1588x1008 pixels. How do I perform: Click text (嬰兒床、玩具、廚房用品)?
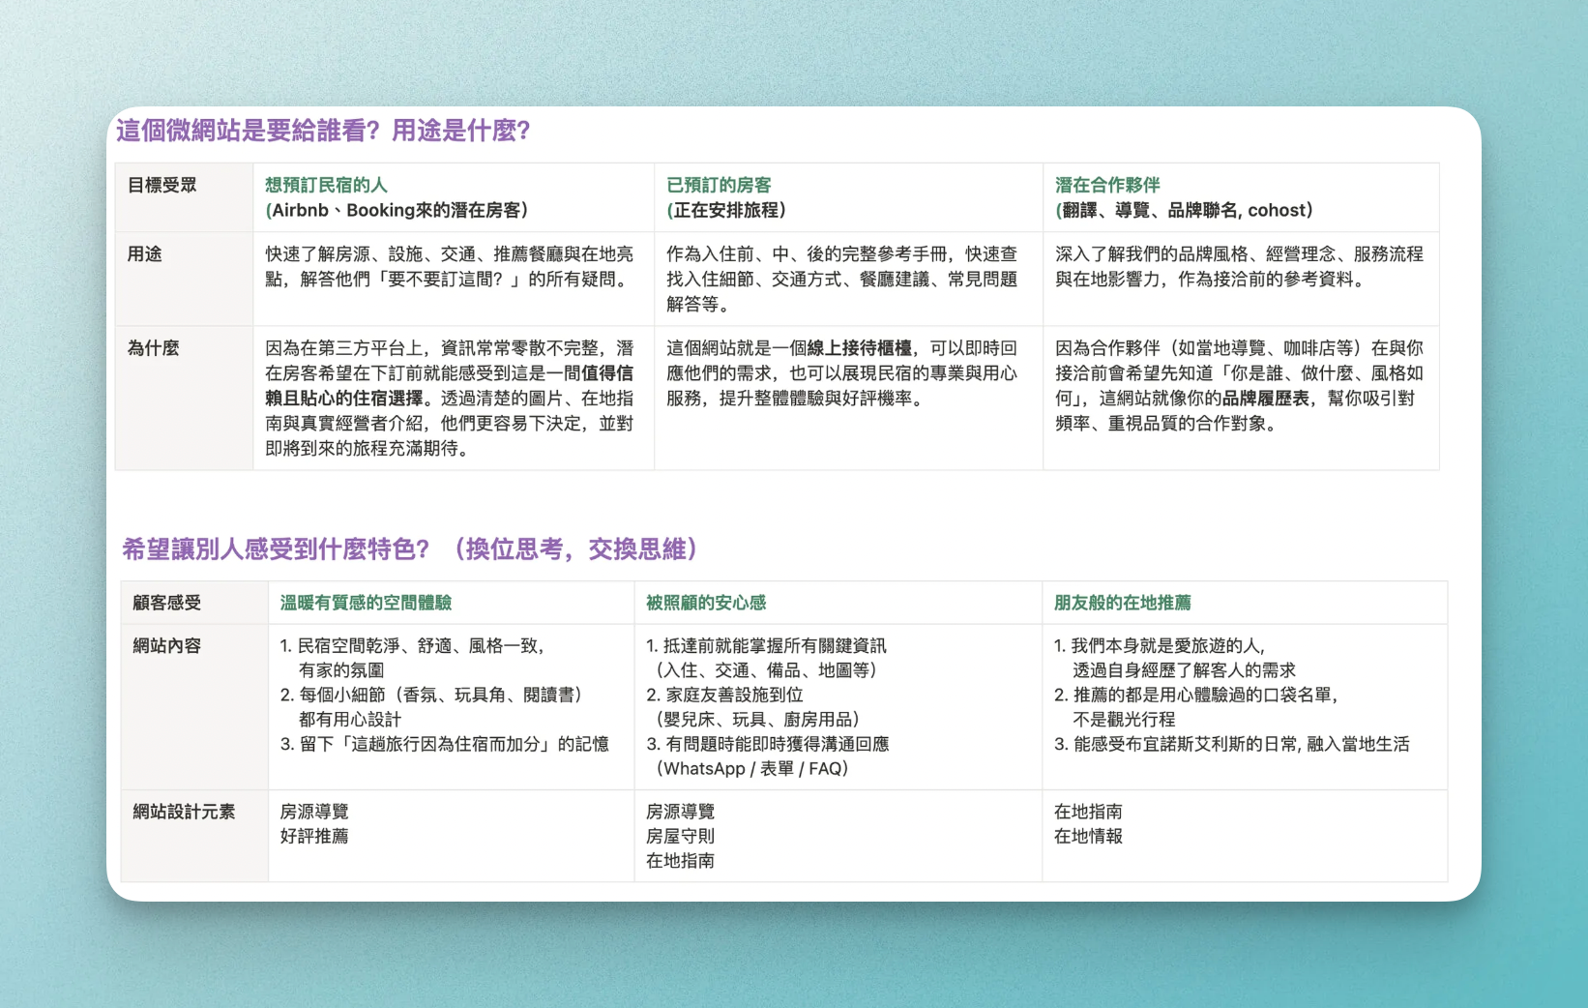coord(758,719)
